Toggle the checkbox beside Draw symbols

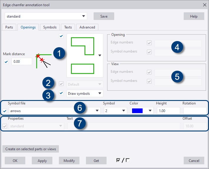coord(61,93)
